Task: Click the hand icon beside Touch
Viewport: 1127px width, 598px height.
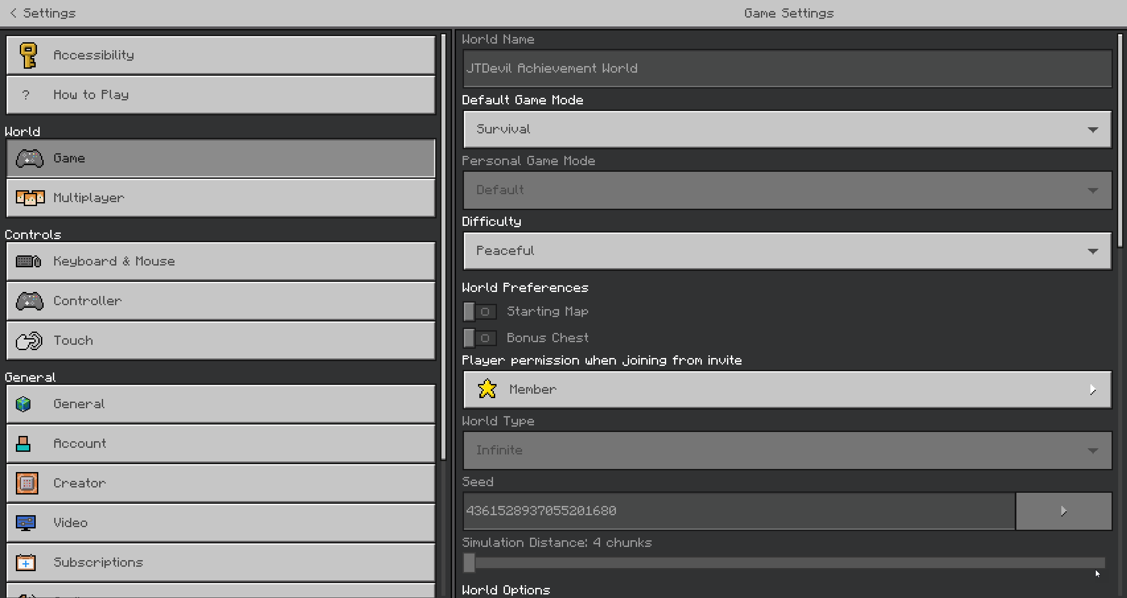Action: coord(29,341)
